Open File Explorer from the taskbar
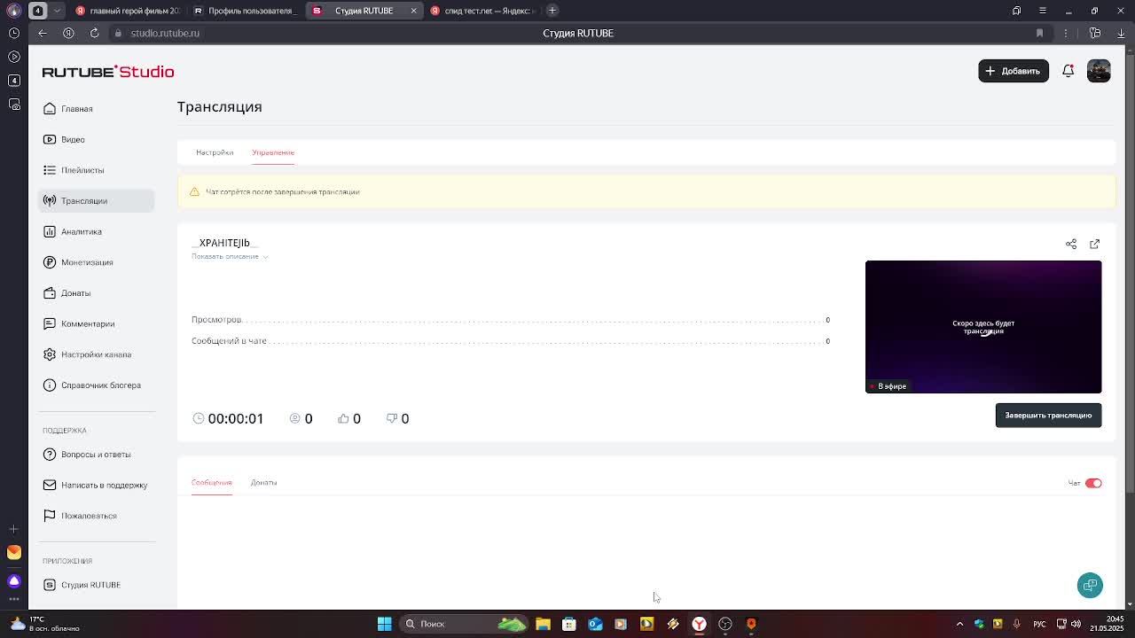1135x638 pixels. click(x=543, y=624)
